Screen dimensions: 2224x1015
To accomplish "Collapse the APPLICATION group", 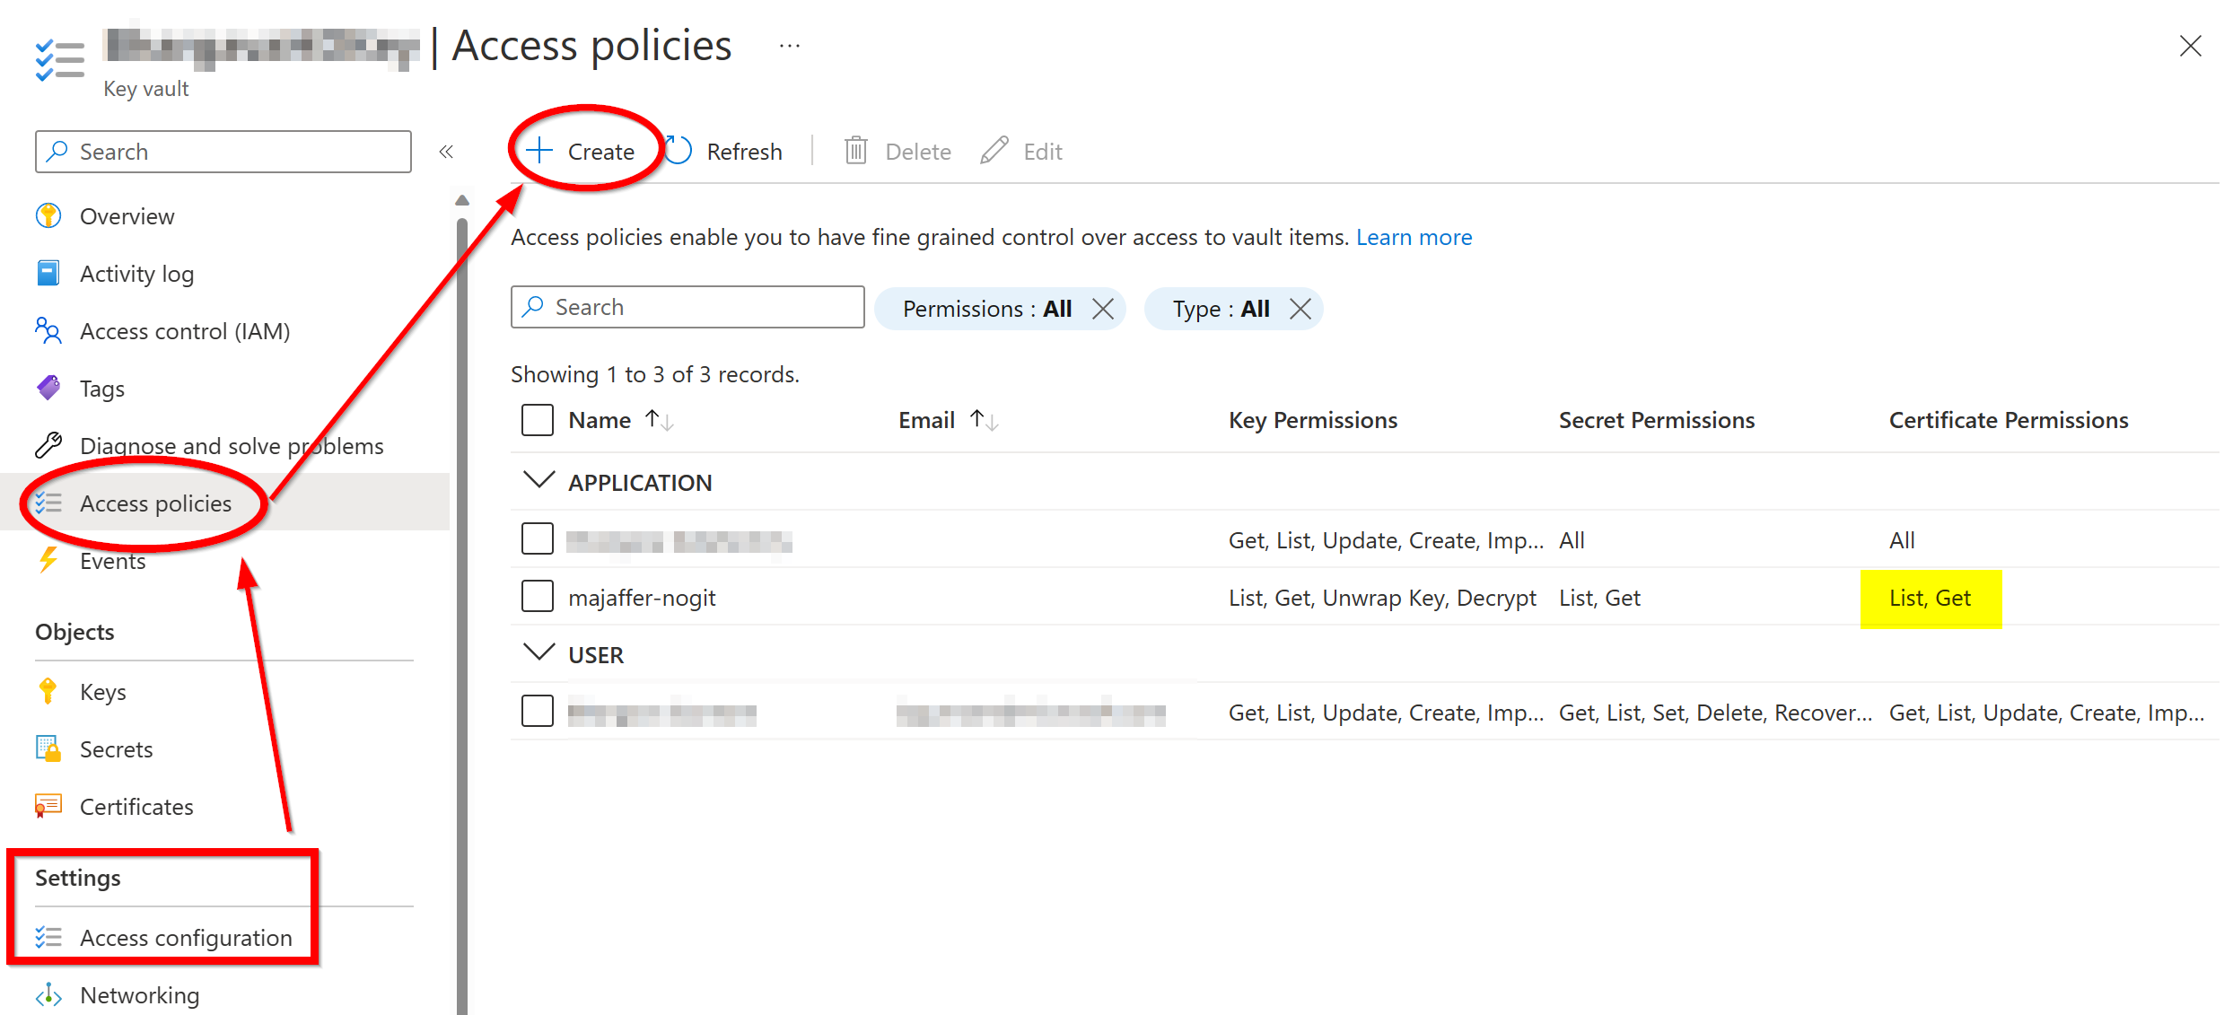I will coord(538,480).
